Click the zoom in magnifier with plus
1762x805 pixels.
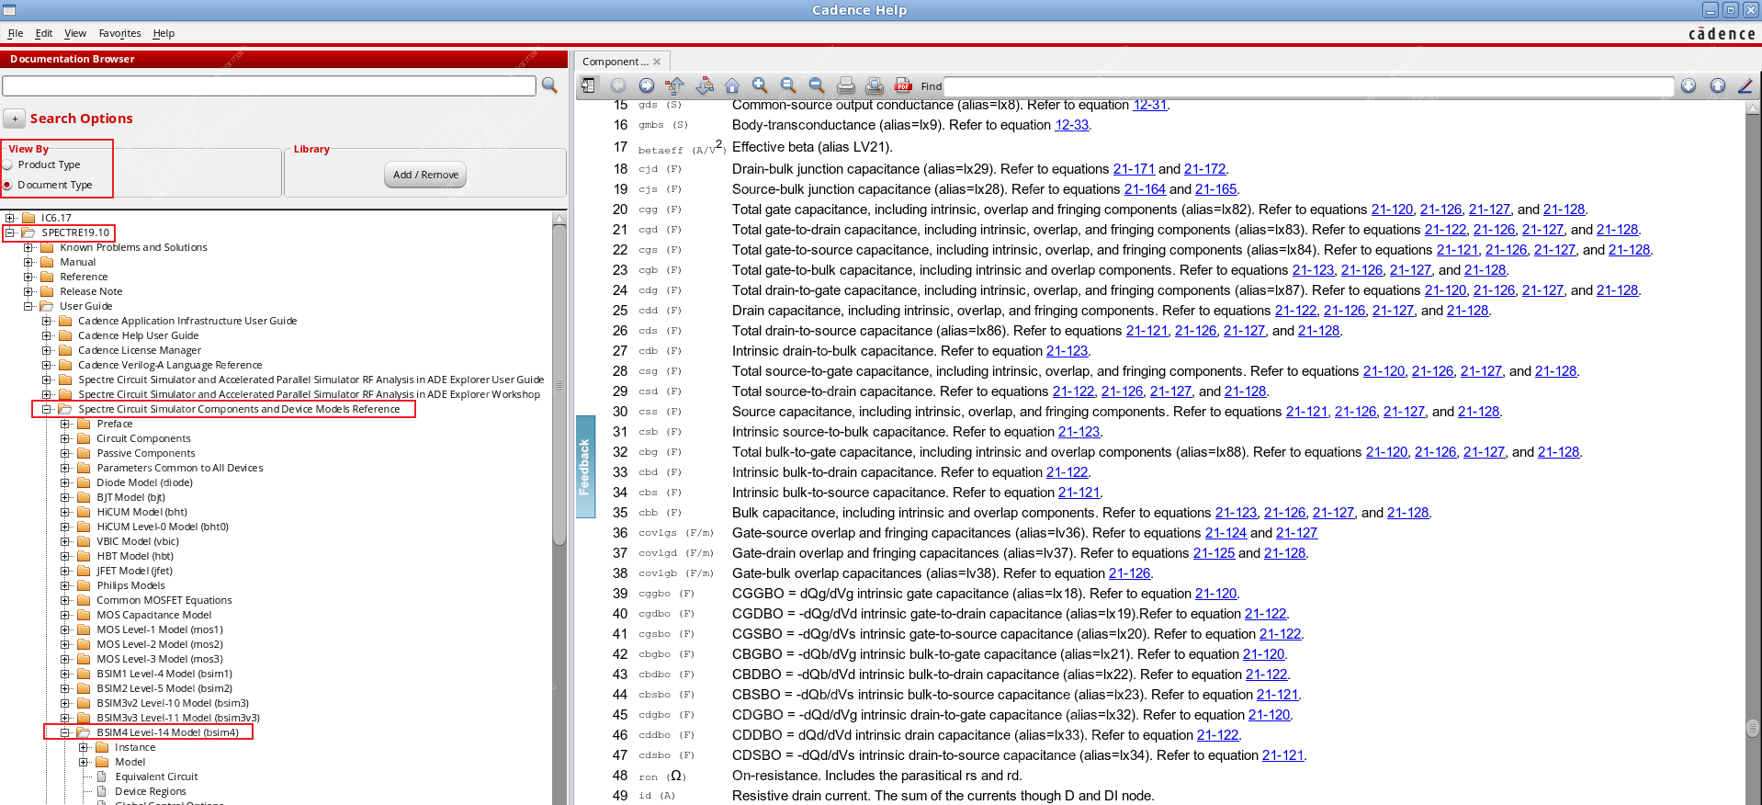click(760, 85)
